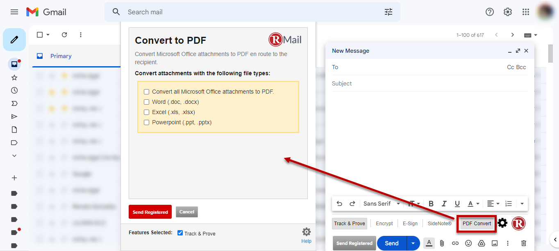The width and height of the screenshot is (559, 251).
Task: Open text color picker
Action: [x=473, y=204]
